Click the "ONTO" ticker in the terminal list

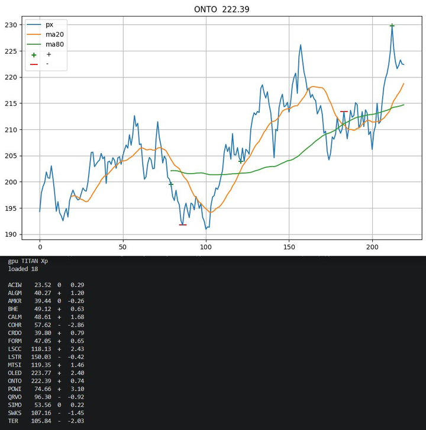tap(15, 381)
